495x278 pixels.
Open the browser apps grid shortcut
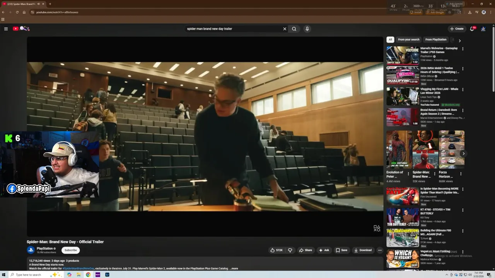click(3, 19)
